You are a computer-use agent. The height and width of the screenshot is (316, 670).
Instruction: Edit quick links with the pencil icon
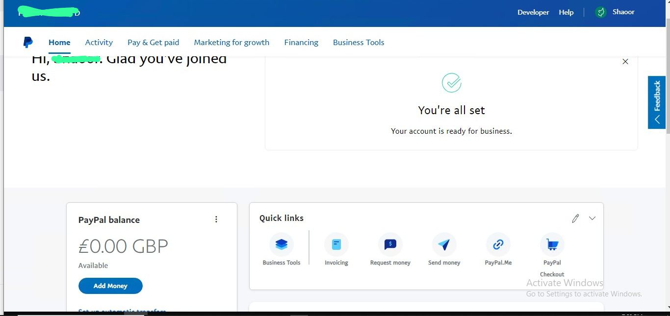click(575, 219)
